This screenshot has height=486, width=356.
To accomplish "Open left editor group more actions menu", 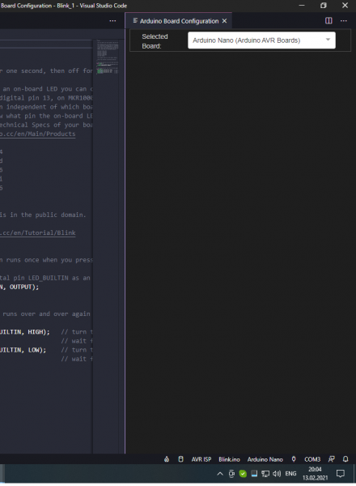I will click(112, 21).
